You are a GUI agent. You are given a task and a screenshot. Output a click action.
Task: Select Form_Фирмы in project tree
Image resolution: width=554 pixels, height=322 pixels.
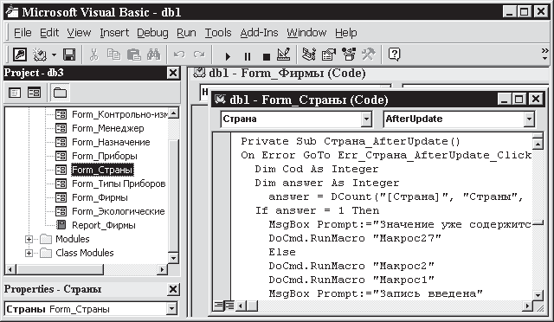point(100,197)
